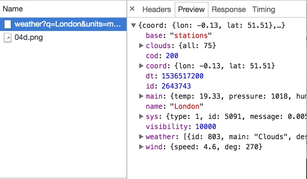Collapse the root JSON object
Viewport: 307px width, 179px height.
(x=133, y=25)
